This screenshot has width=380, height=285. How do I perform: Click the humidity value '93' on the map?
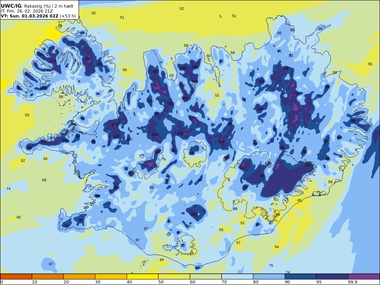[291, 56]
